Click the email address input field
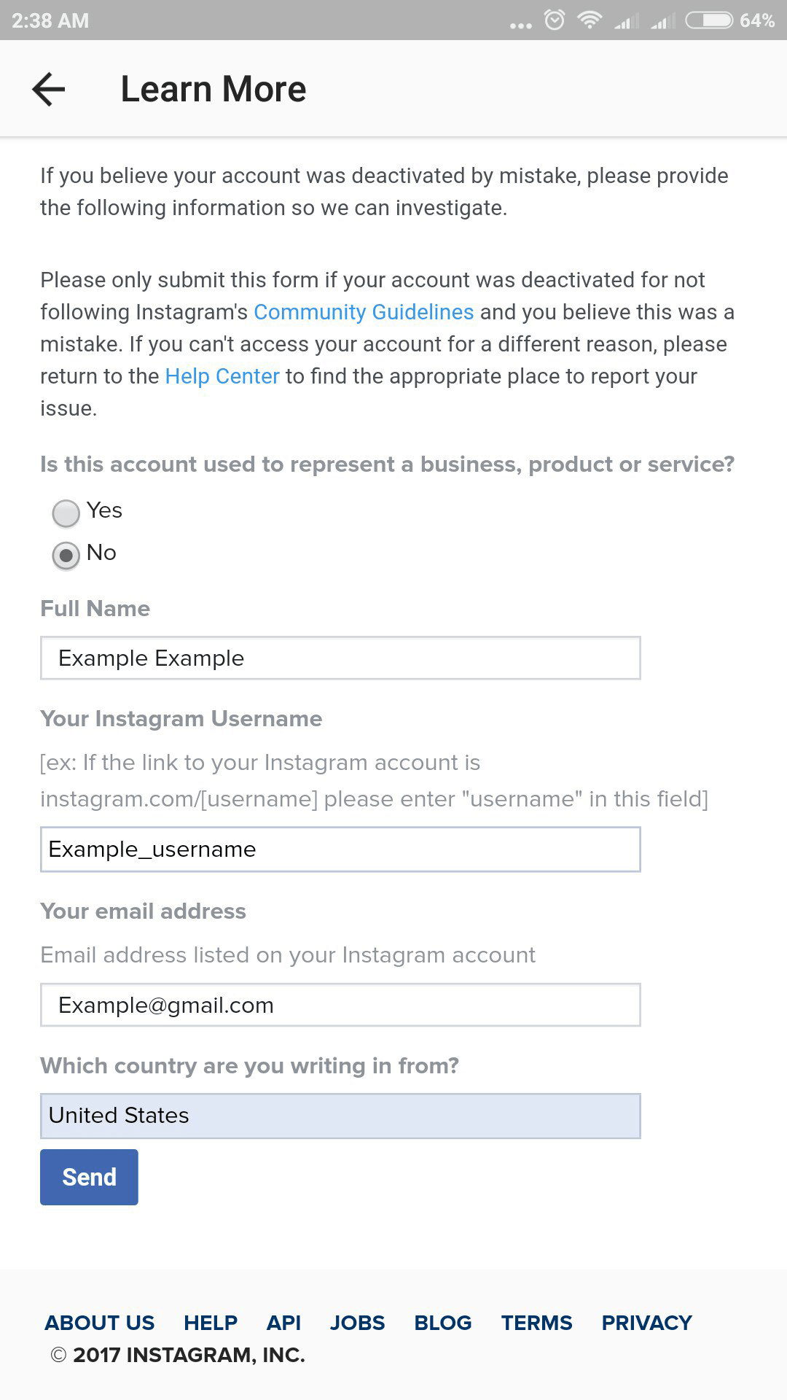This screenshot has height=1400, width=787. (x=340, y=1005)
